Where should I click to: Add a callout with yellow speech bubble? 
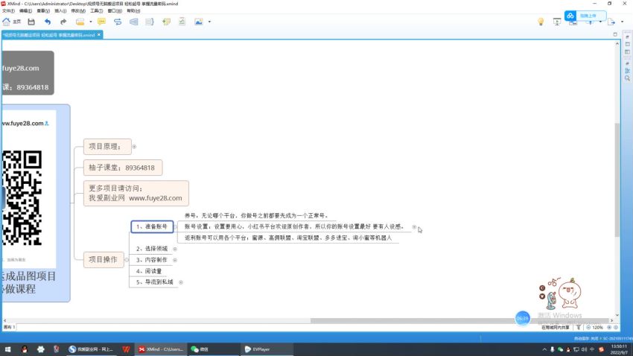click(101, 22)
